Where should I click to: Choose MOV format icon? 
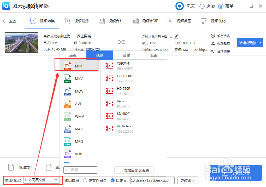(67, 91)
